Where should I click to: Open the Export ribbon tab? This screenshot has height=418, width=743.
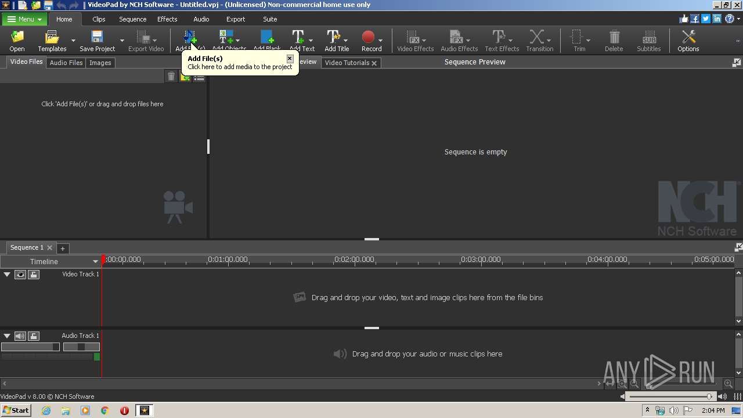point(236,19)
